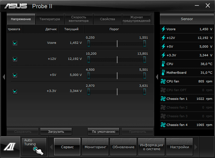
Task: Click +5V upper threshold slider handle
Action: tap(144, 76)
